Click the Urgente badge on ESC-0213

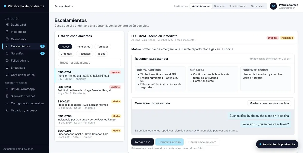pos(115,87)
